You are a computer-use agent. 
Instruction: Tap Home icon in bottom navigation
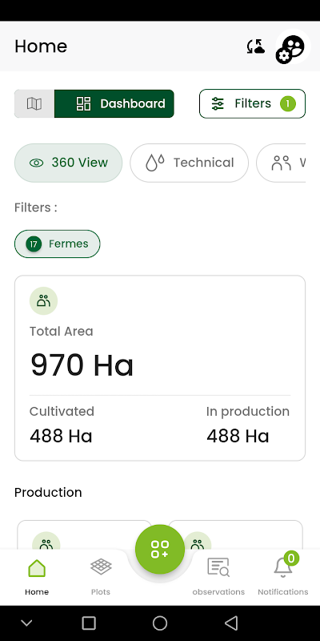[x=37, y=568]
